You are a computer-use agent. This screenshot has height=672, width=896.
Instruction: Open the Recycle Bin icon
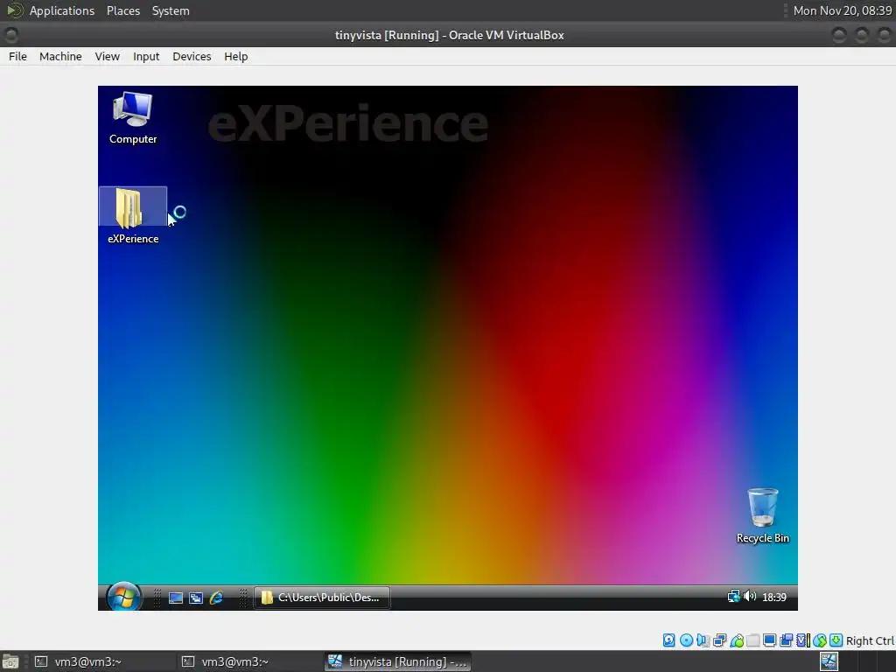tap(762, 515)
